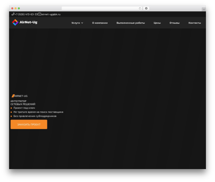Viewport: 215px width, 182px height.
Task: Click the AirNet-Ug diamond logo
Action: [x=15, y=22]
